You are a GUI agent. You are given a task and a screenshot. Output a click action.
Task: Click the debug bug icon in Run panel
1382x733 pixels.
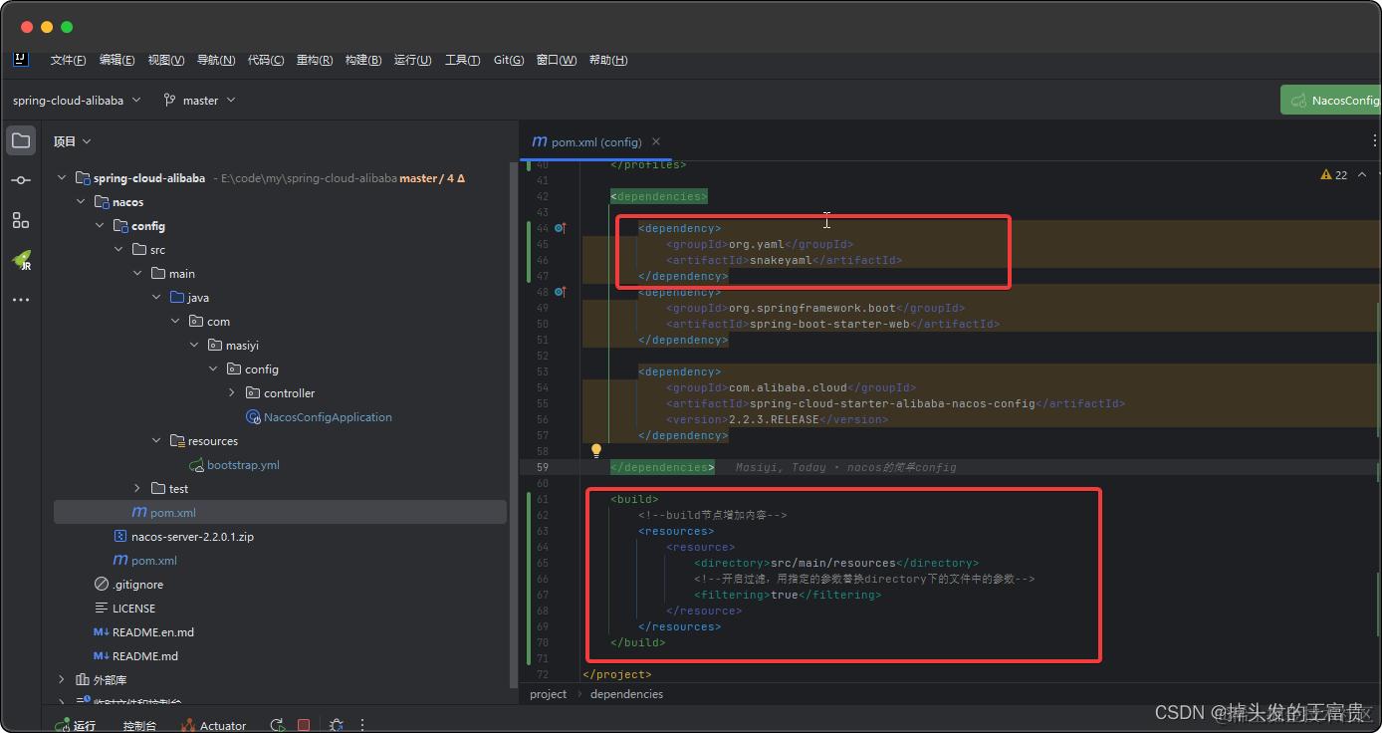pyautogui.click(x=337, y=725)
